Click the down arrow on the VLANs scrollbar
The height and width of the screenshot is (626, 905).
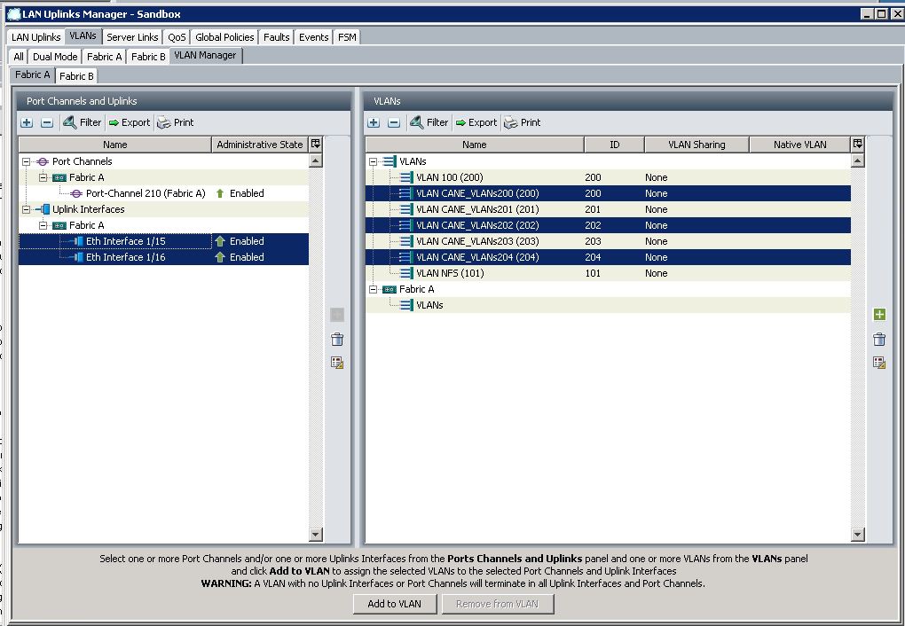pos(856,532)
